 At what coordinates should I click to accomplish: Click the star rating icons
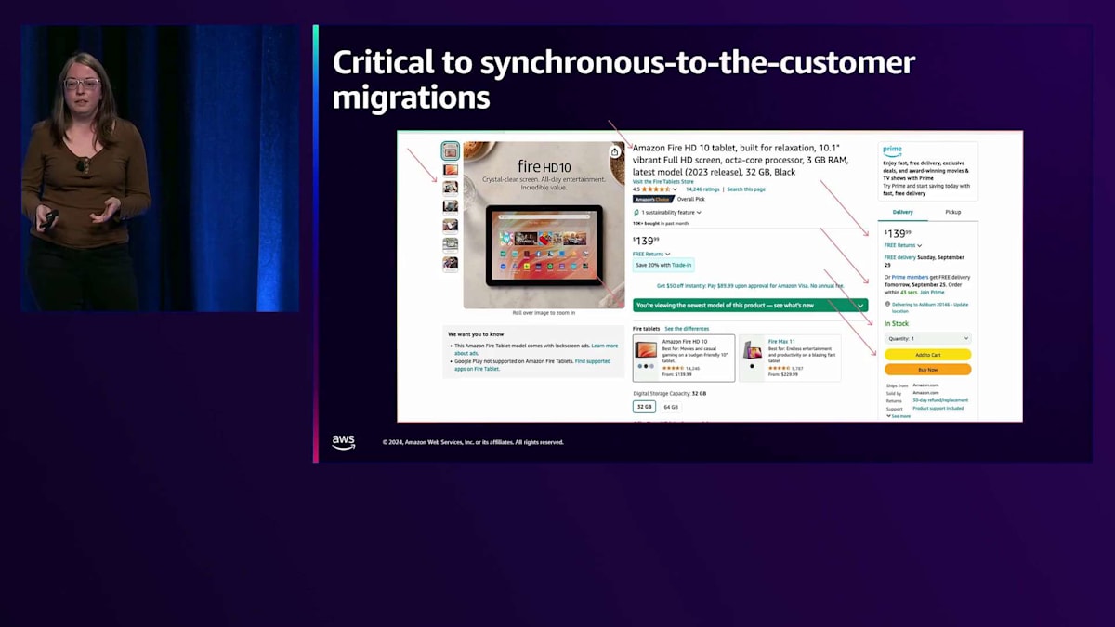click(656, 189)
